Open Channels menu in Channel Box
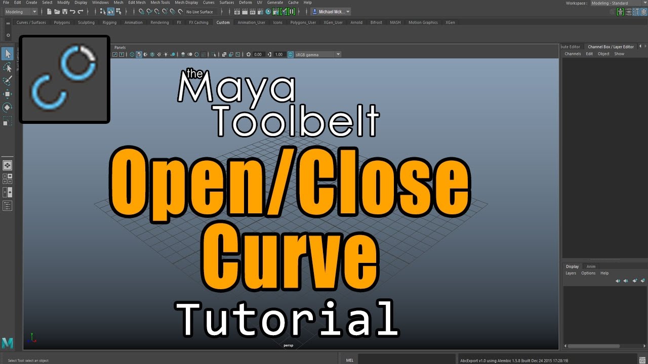 573,54
